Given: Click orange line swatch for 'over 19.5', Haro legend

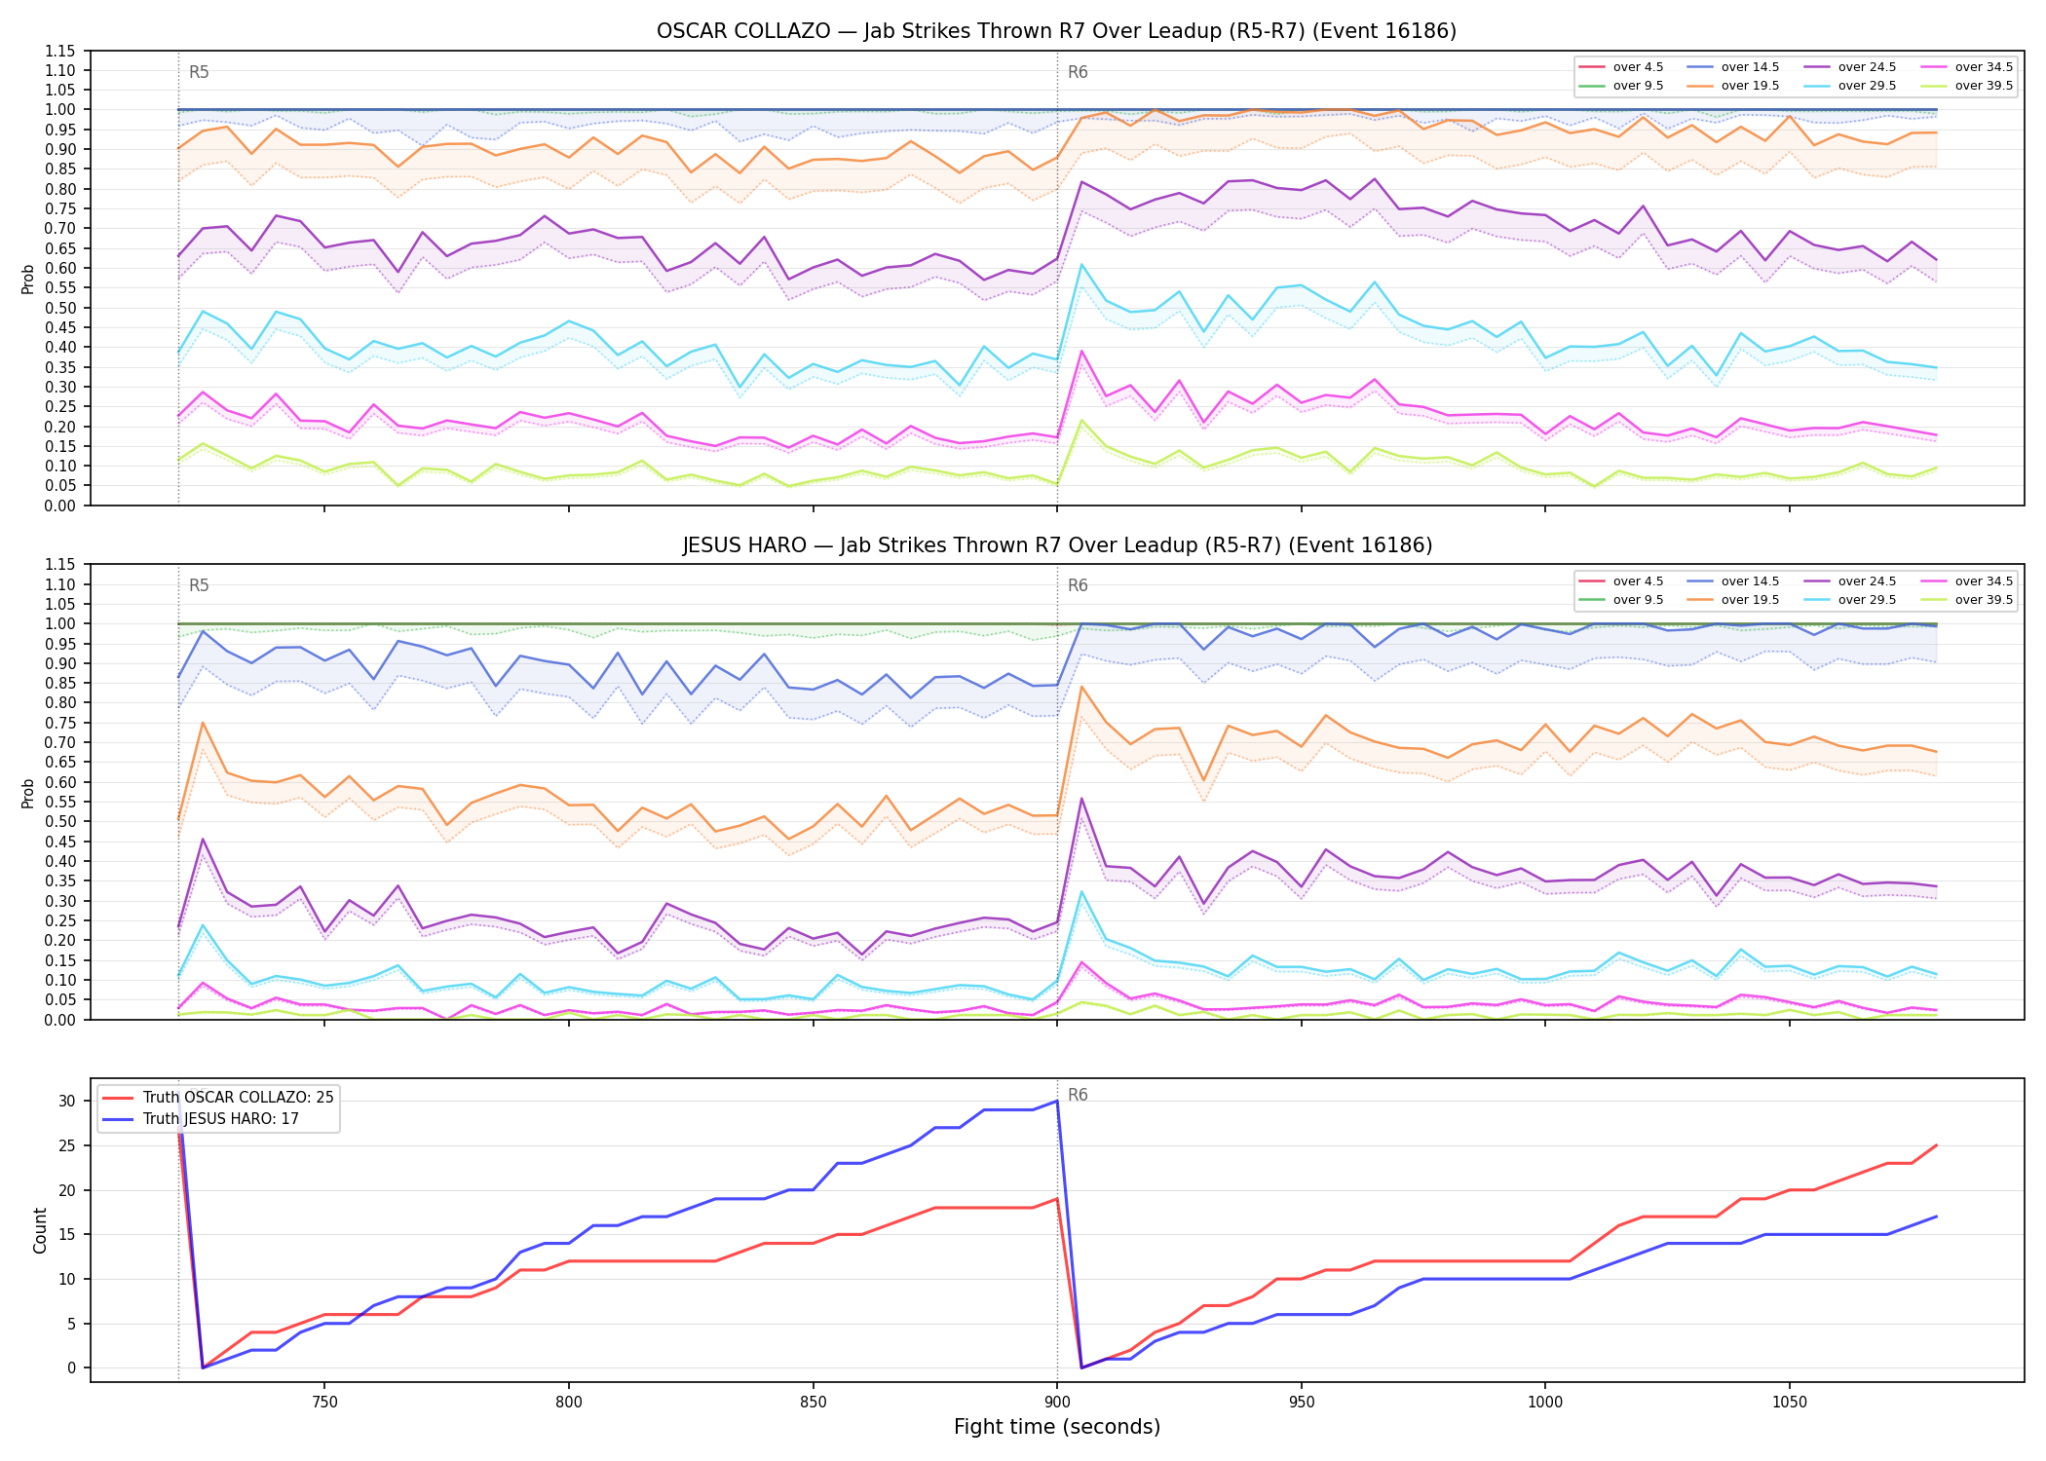Looking at the screenshot, I should pos(1700,600).
